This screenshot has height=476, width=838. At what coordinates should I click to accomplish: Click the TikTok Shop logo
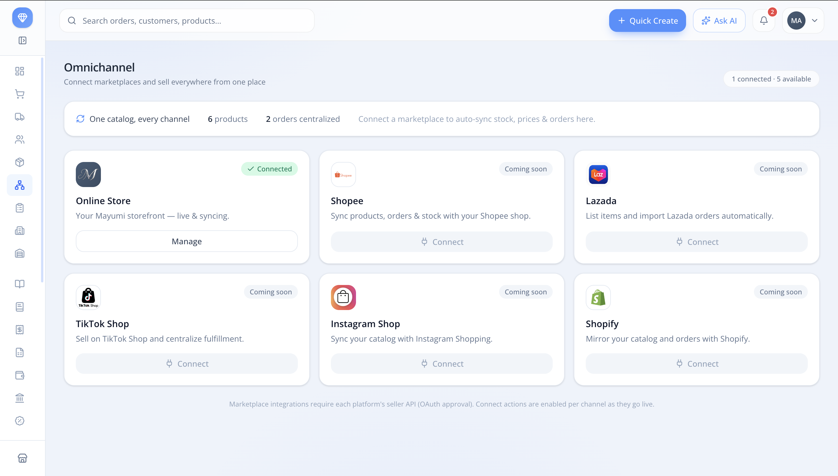coord(88,297)
